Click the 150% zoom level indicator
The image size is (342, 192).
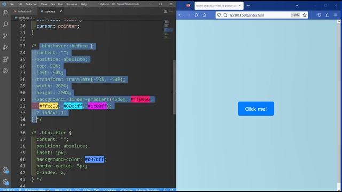pyautogui.click(x=296, y=15)
